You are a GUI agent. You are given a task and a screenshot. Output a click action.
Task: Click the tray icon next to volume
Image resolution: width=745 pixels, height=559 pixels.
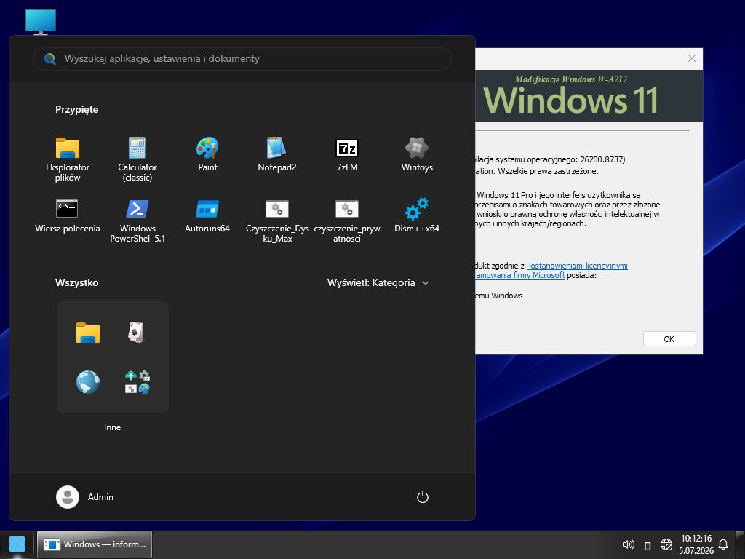click(647, 545)
